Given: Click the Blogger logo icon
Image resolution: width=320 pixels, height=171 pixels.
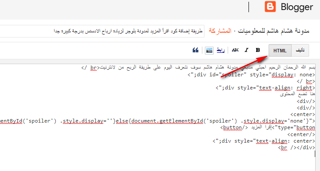Looking at the screenshot, I should (270, 7).
